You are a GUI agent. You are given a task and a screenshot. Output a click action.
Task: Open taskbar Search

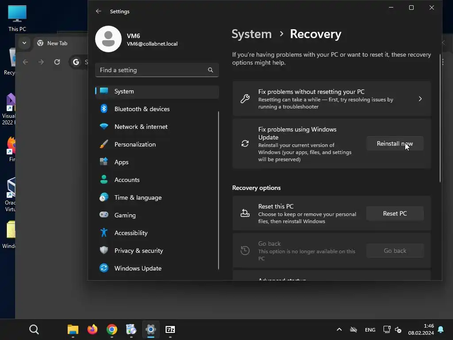point(34,329)
